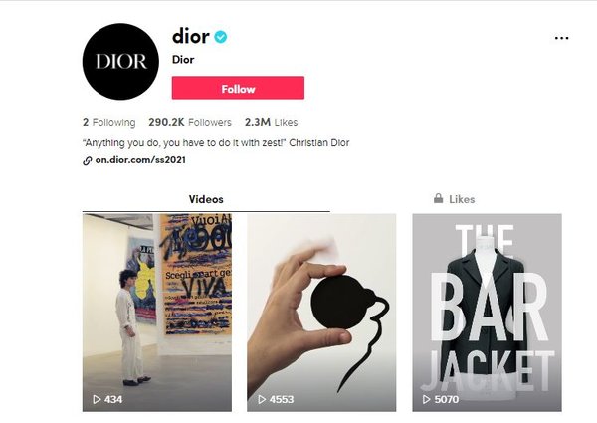The image size is (597, 423).
Task: Click the chain link icon beside on.dior.com
Action: pyautogui.click(x=88, y=160)
